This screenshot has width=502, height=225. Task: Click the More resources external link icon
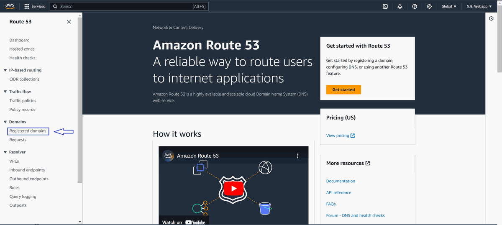pos(368,163)
